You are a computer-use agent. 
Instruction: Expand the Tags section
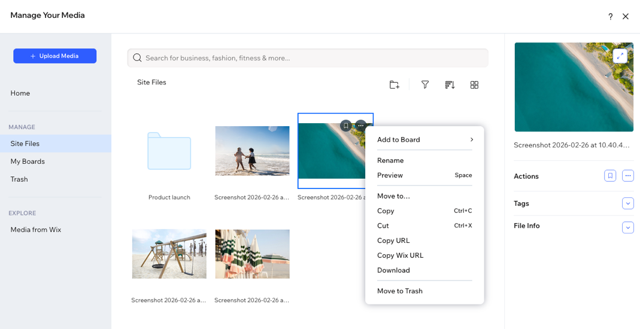click(627, 203)
